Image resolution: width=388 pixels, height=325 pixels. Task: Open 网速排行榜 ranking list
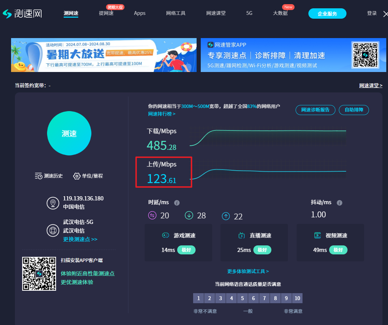click(x=162, y=114)
